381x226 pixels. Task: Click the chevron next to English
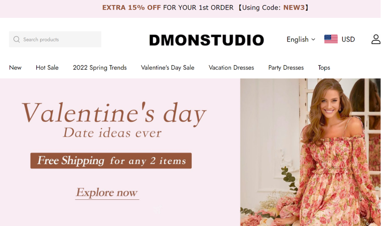(x=313, y=40)
